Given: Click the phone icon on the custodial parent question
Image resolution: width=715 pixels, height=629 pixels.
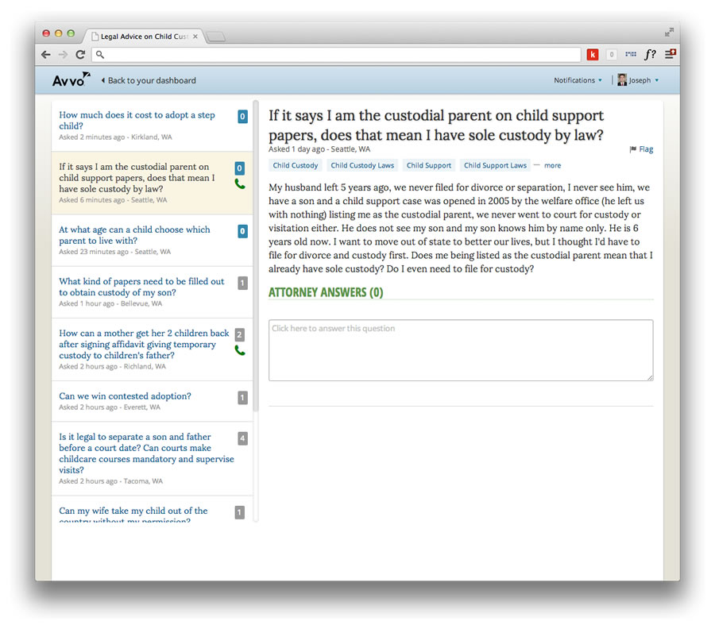Looking at the screenshot, I should coord(240,184).
